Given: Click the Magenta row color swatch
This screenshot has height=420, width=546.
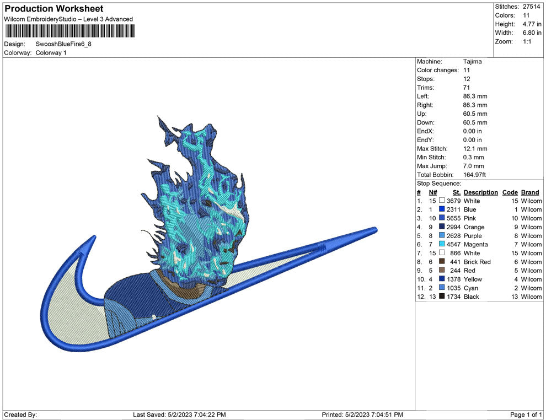Looking at the screenshot, I should (x=442, y=244).
